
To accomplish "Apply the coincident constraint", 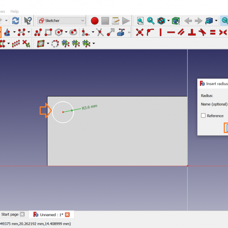I will click(139, 32).
